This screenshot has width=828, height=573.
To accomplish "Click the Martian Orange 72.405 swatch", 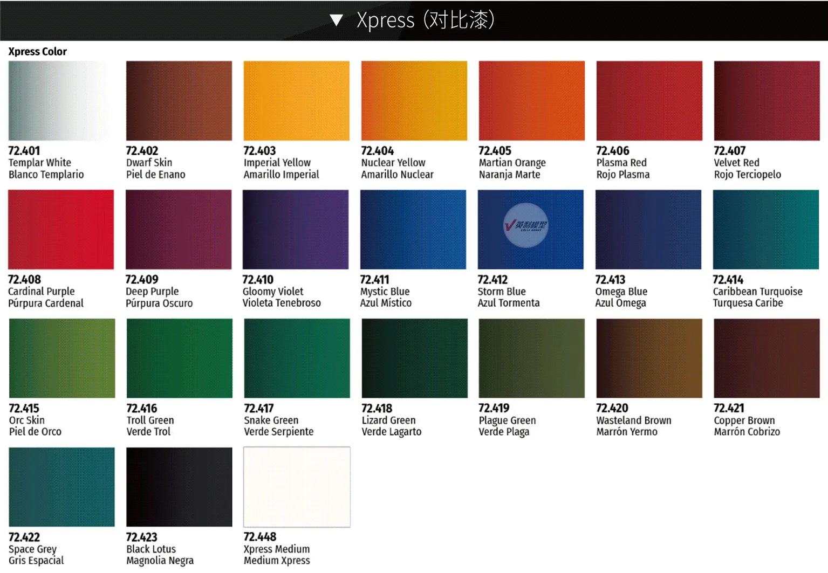I will [x=532, y=101].
